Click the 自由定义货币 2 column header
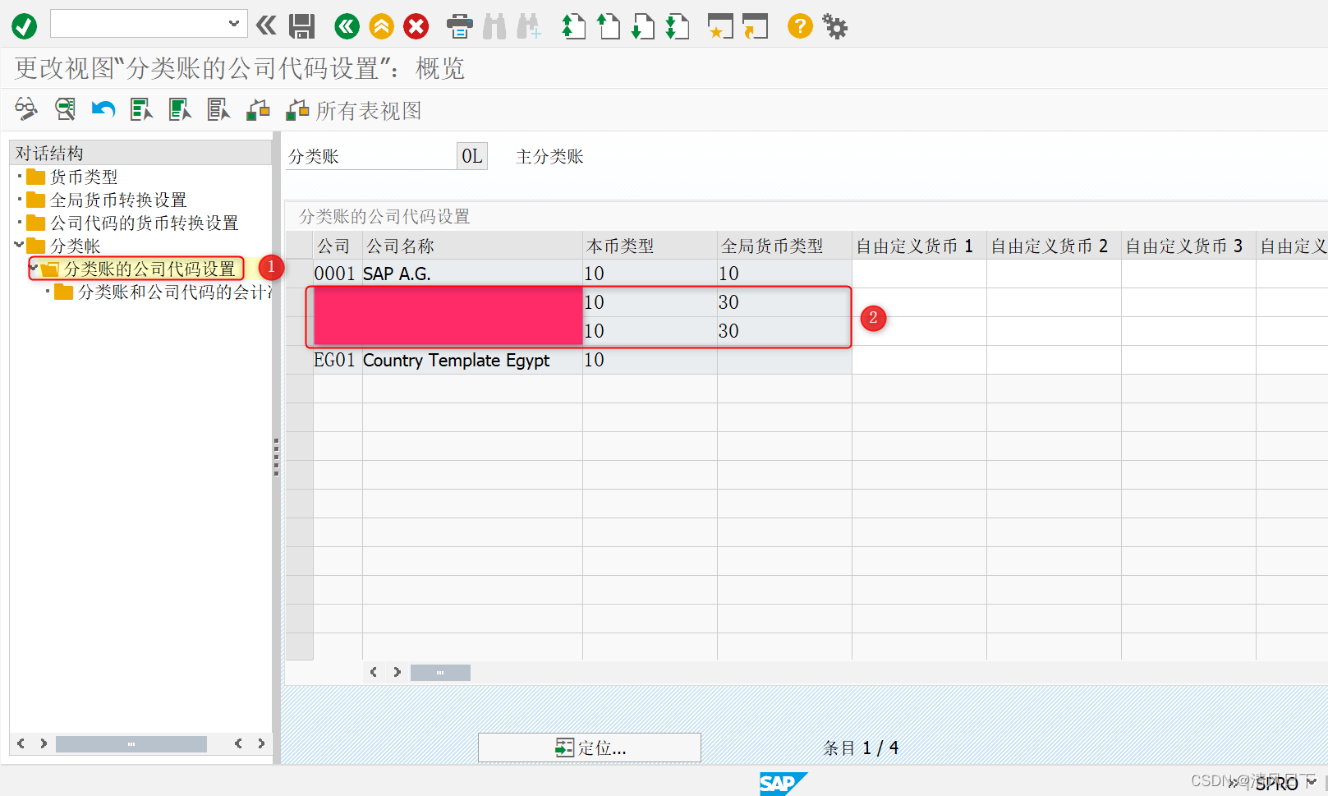 1054,246
